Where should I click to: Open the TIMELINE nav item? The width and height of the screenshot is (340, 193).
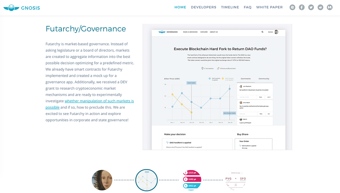(230, 7)
